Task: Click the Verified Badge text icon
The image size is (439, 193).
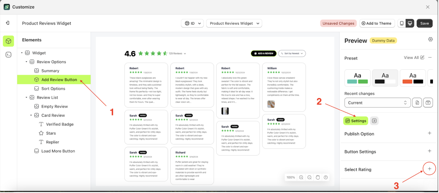Action: click(x=41, y=124)
